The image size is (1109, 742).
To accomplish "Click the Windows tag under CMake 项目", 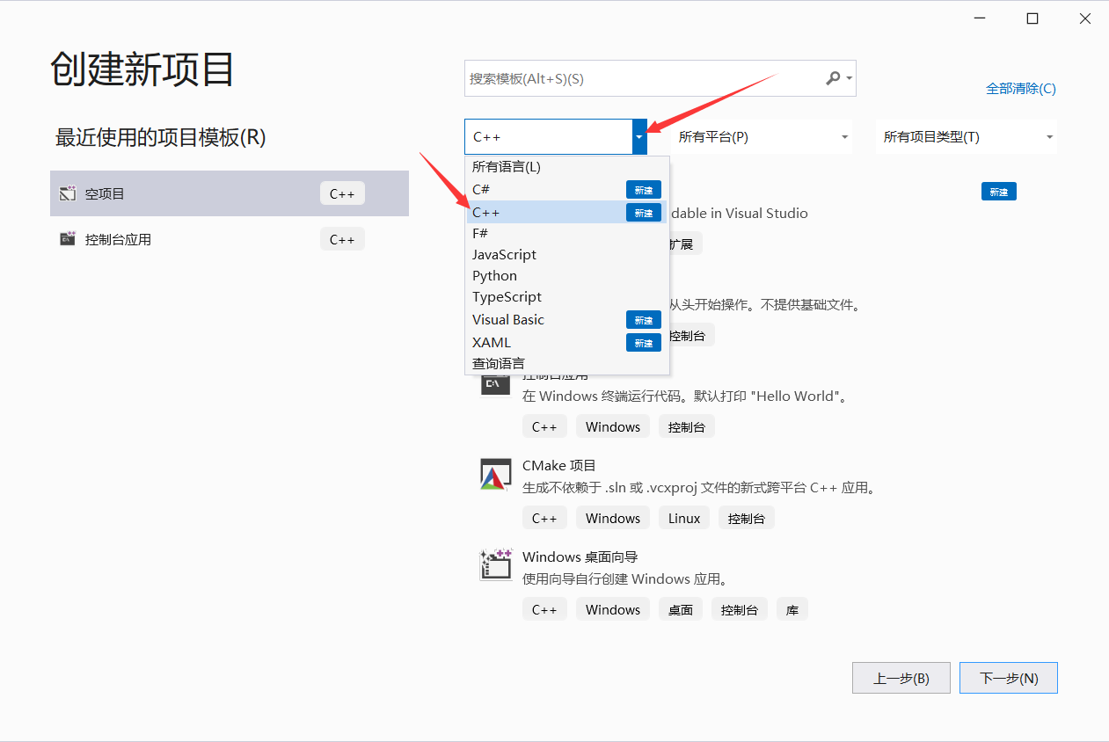I will (613, 518).
